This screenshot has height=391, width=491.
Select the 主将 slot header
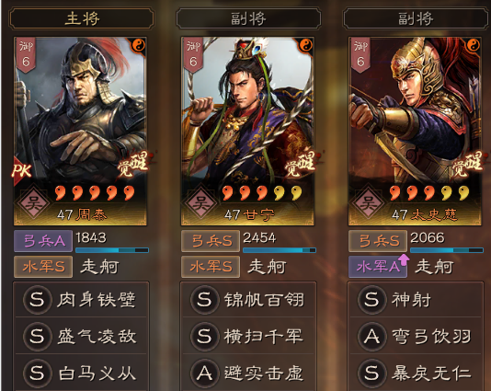tap(82, 18)
